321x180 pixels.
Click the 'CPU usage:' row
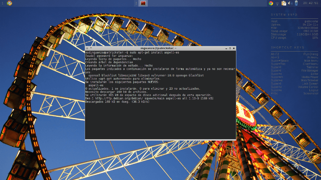[295, 38]
